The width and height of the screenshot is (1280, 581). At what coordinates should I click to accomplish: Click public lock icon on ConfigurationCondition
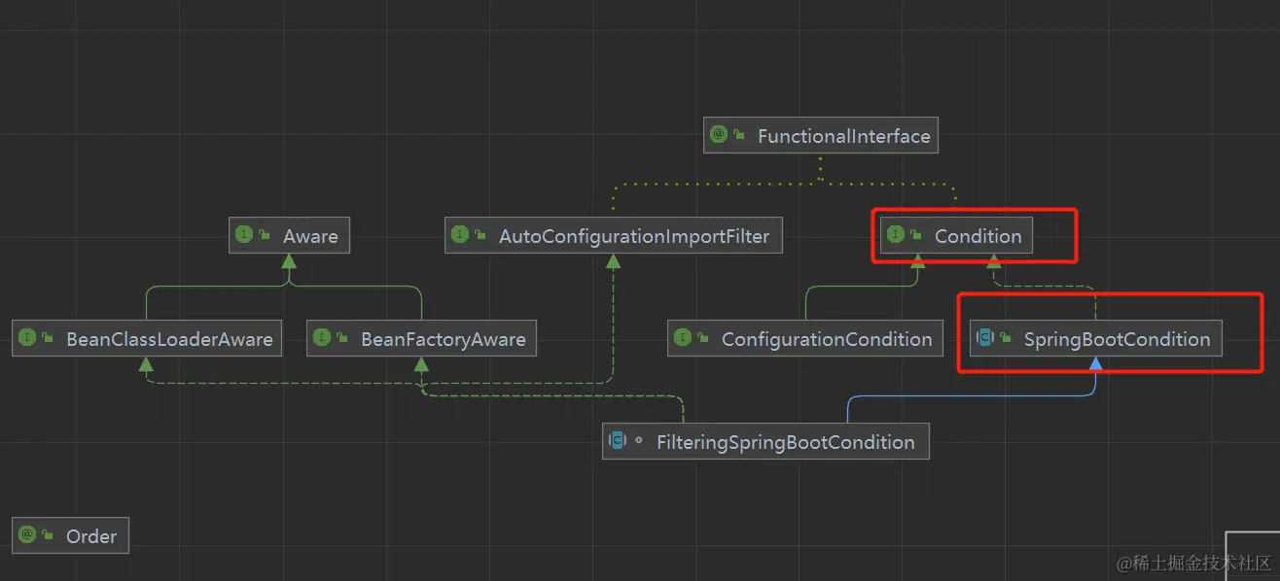click(702, 338)
